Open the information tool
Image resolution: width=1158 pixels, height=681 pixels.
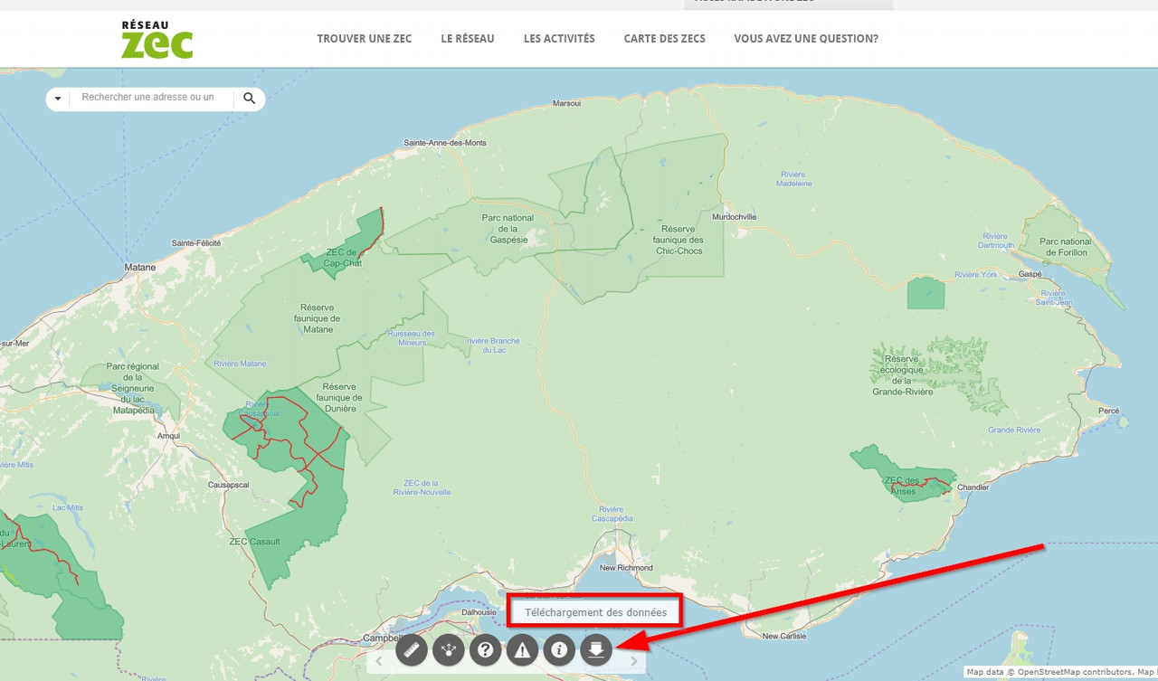pos(559,649)
